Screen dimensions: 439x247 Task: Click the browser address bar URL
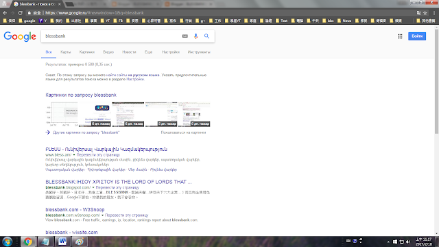tap(95, 13)
